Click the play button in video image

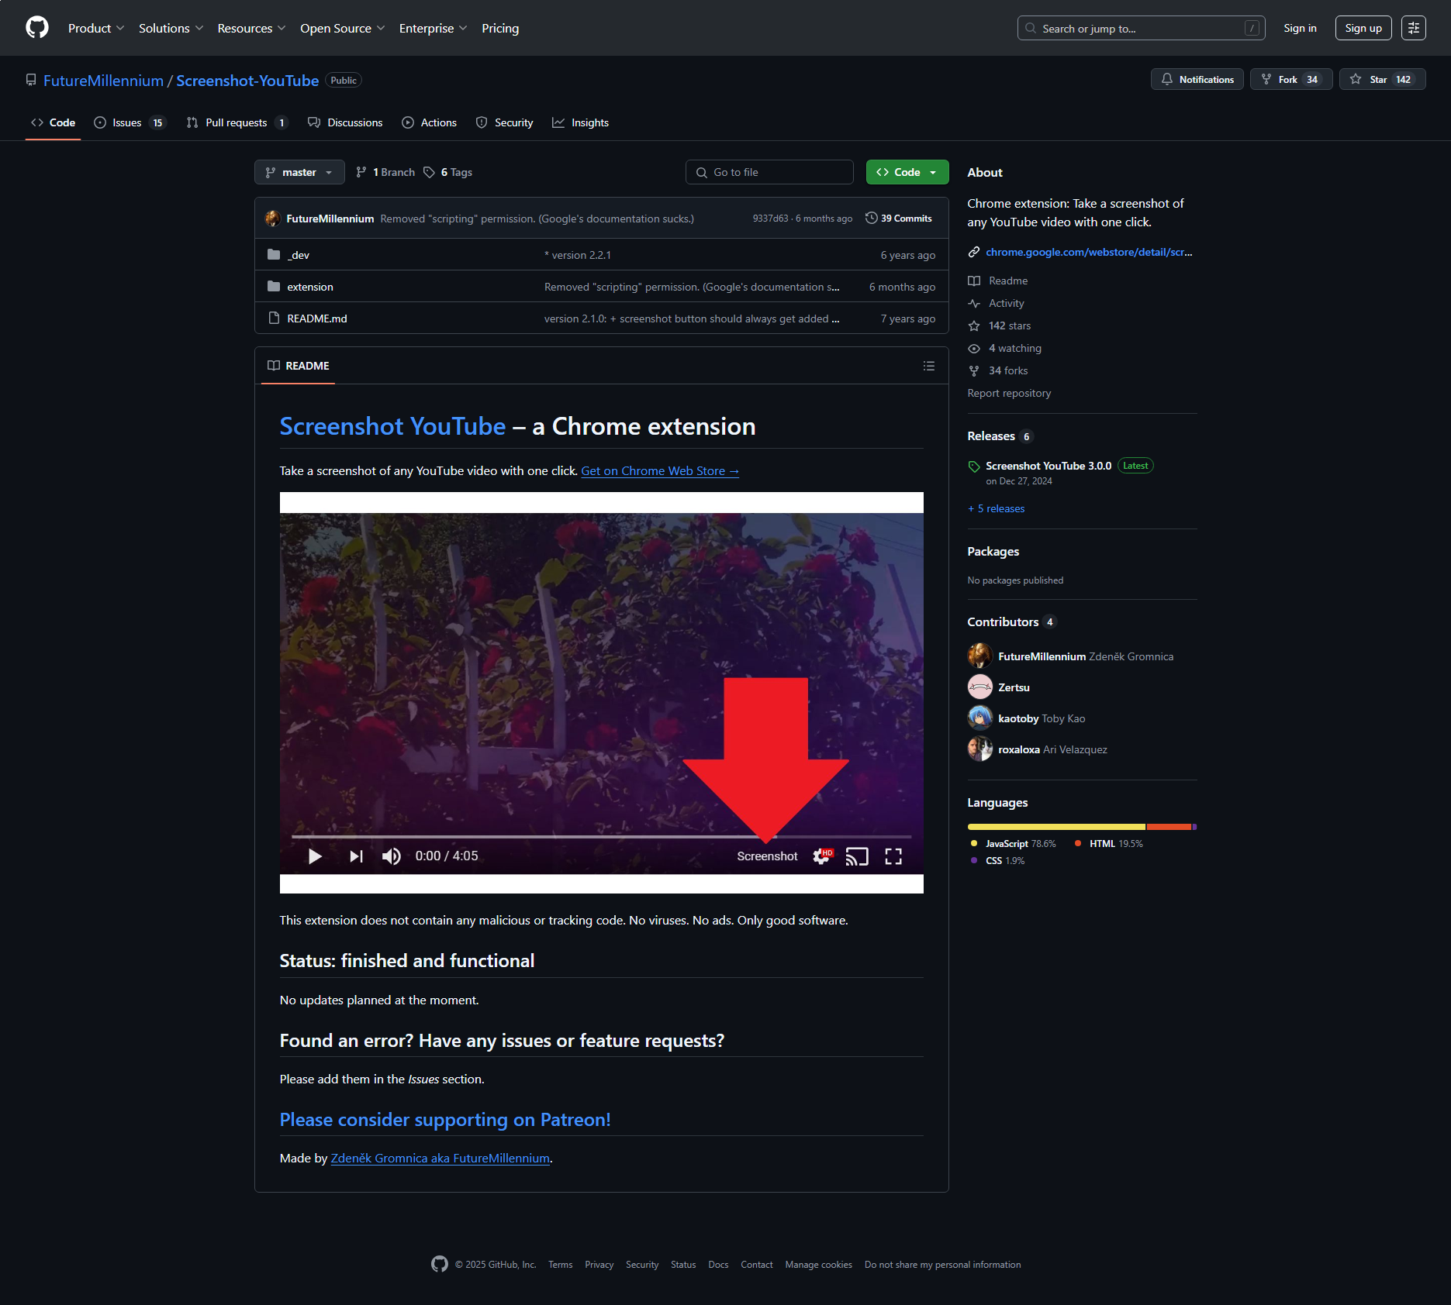tap(315, 856)
